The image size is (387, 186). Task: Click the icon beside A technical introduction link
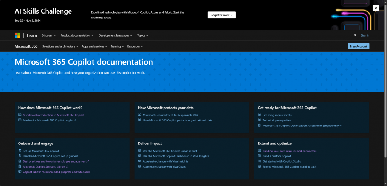(20, 115)
